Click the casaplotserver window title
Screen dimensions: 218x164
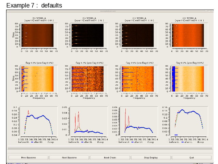click(108, 11)
